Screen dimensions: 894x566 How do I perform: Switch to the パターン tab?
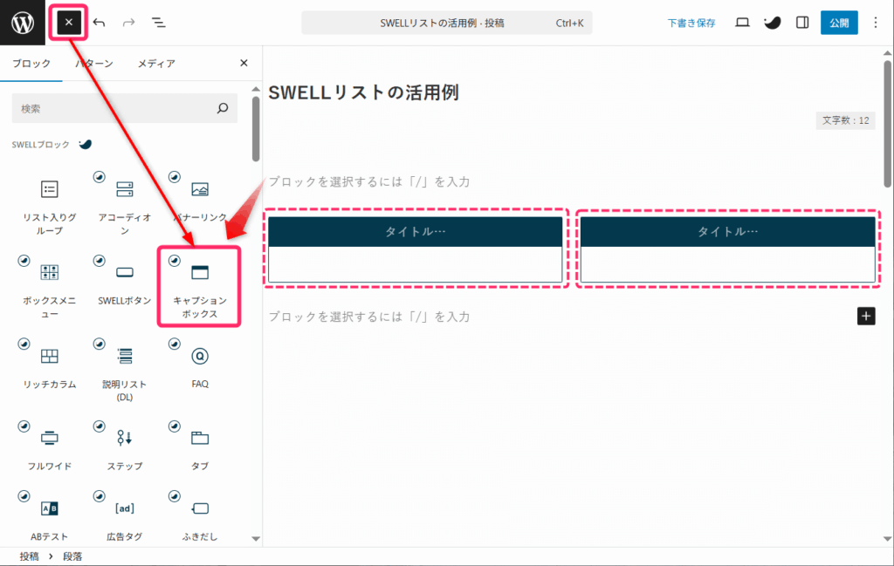coord(94,63)
